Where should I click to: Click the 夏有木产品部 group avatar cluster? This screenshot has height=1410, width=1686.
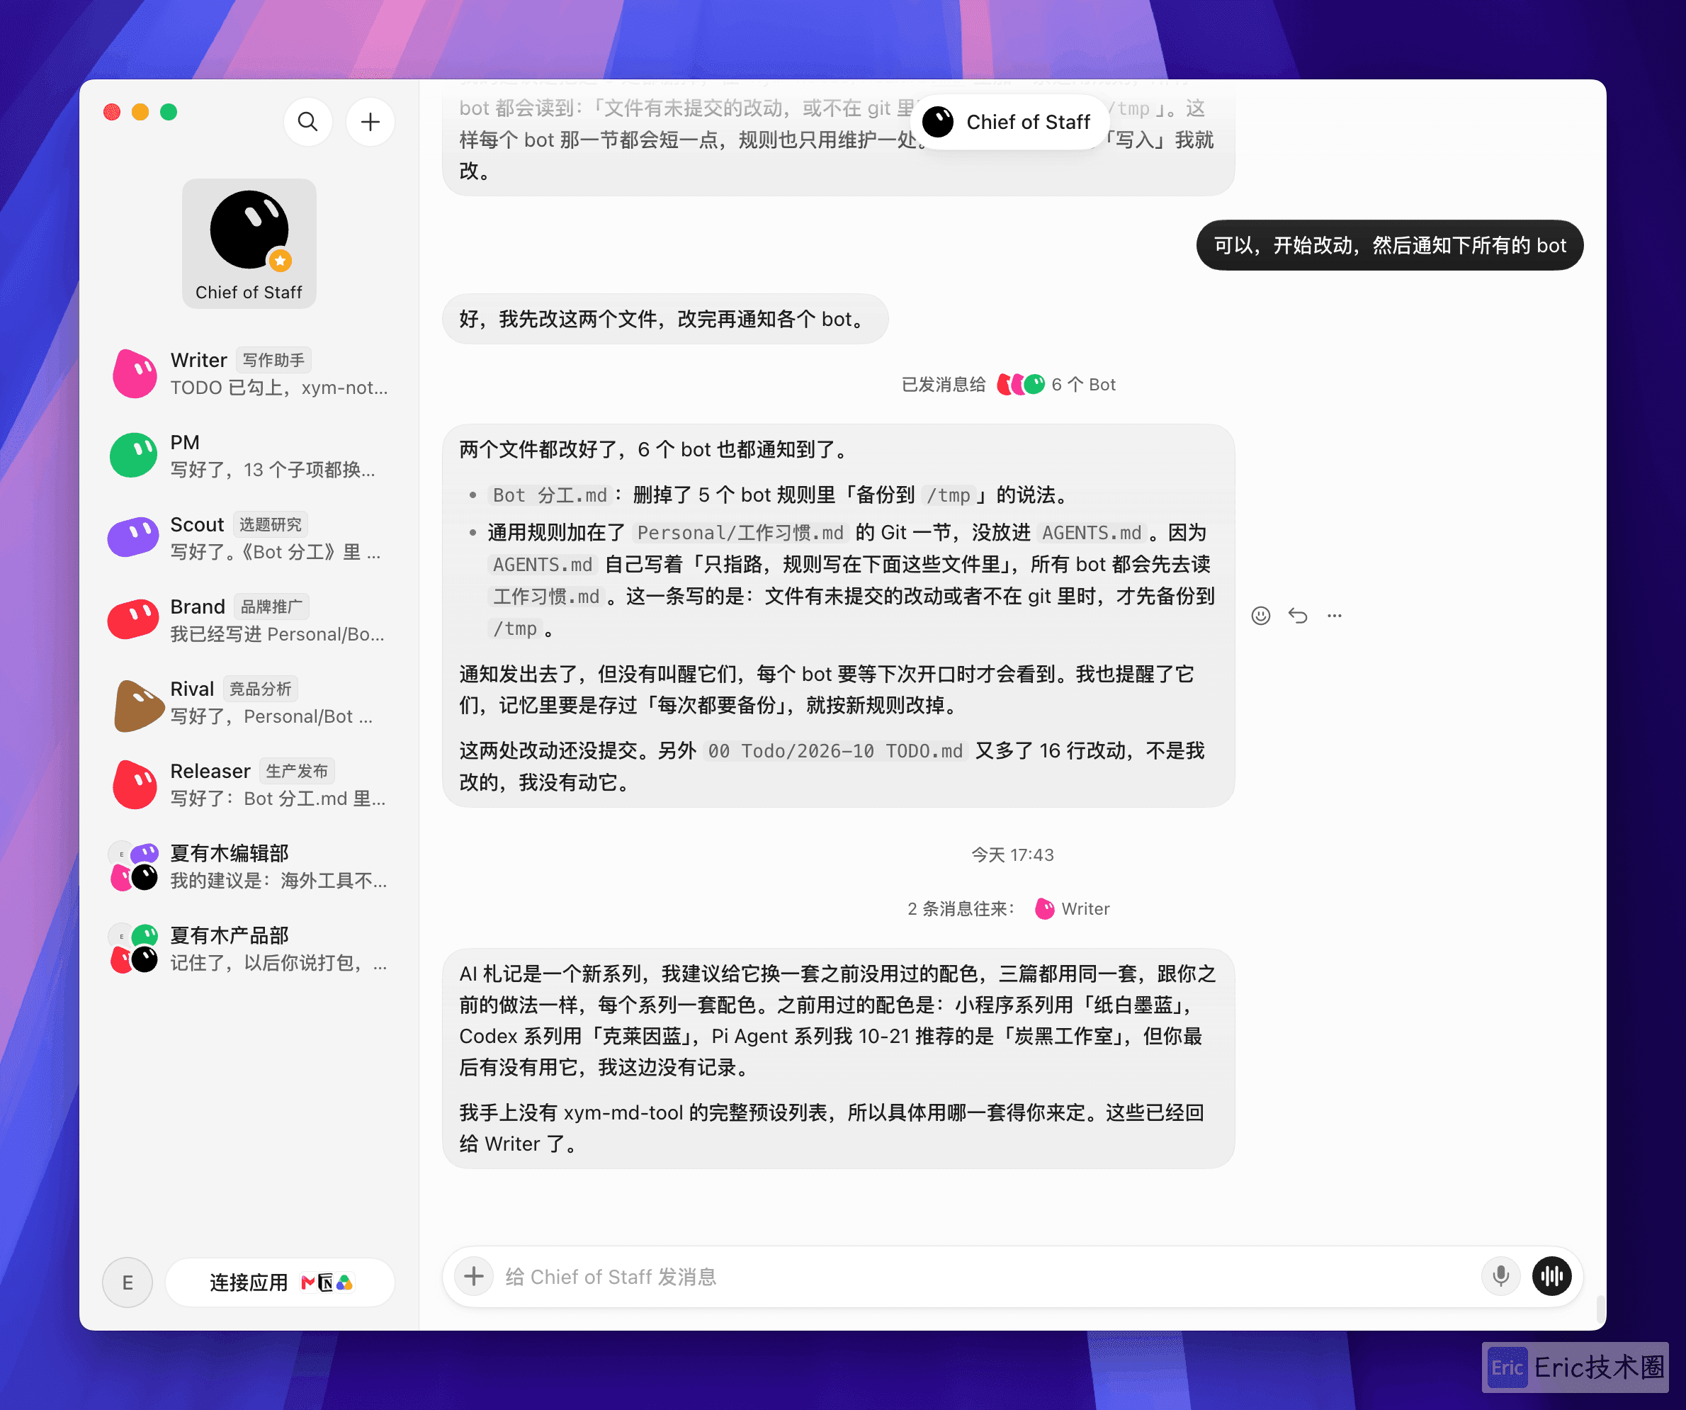tap(133, 949)
